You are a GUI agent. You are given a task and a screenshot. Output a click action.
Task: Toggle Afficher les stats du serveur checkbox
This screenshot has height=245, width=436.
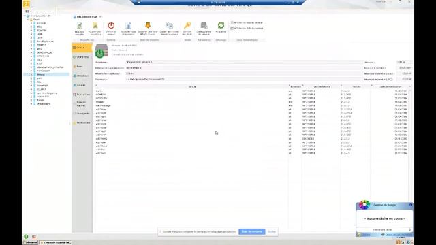[x=232, y=29]
